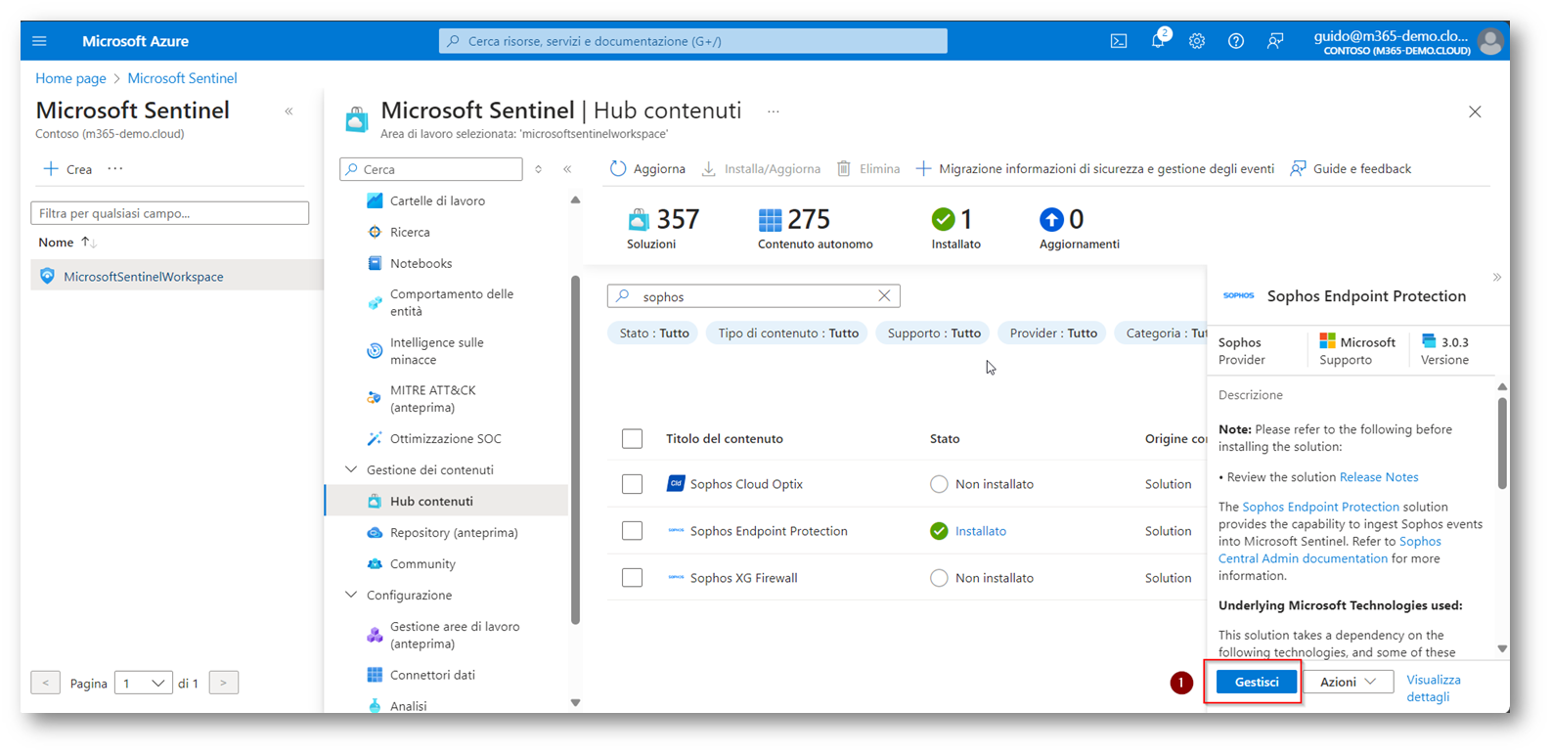The image size is (1551, 754).
Task: Open the Stato filter pill
Action: click(x=654, y=333)
